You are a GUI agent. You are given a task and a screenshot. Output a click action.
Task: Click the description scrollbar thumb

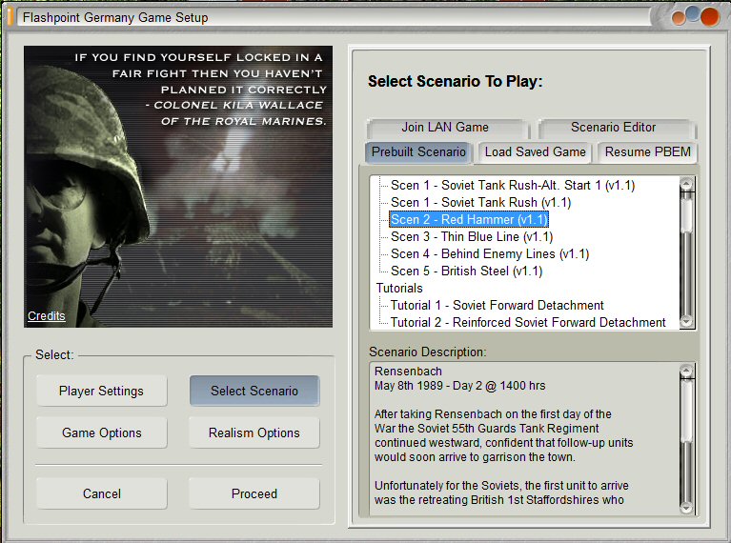click(x=686, y=411)
